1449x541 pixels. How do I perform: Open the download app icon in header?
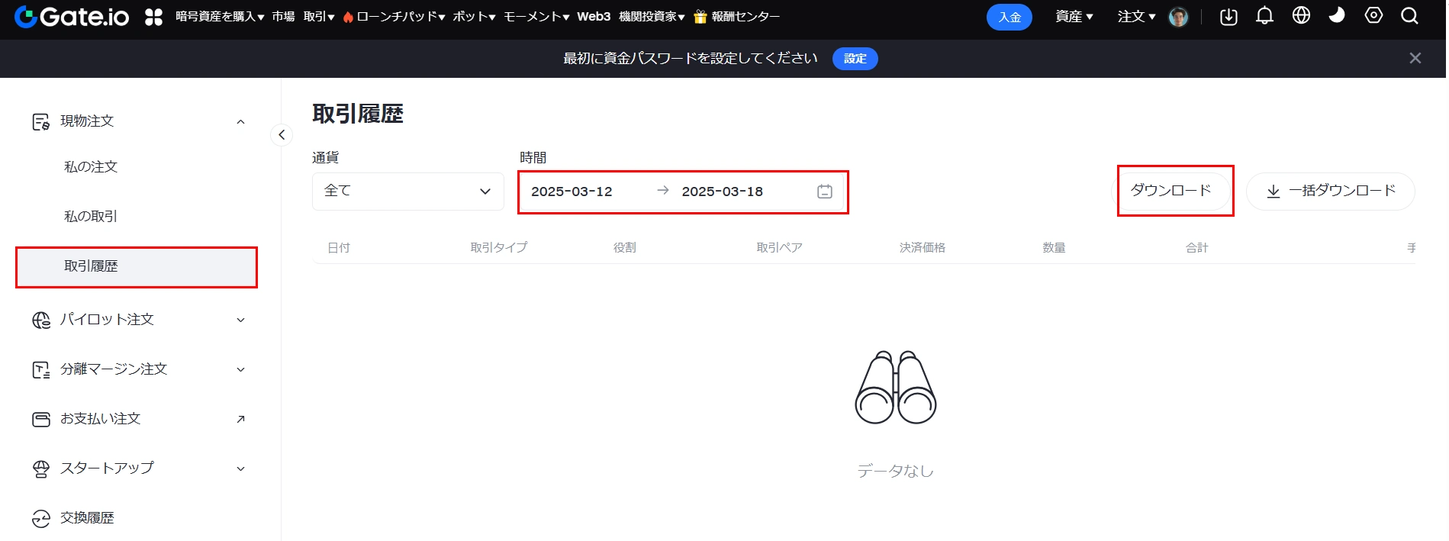(x=1228, y=16)
